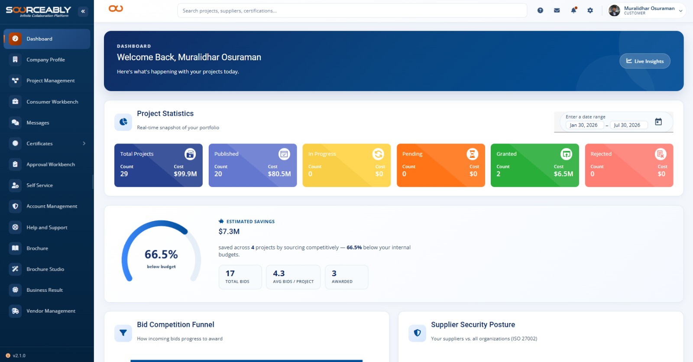Viewport: 693px width, 362px height.
Task: Click the Granted card icon
Action: point(567,154)
